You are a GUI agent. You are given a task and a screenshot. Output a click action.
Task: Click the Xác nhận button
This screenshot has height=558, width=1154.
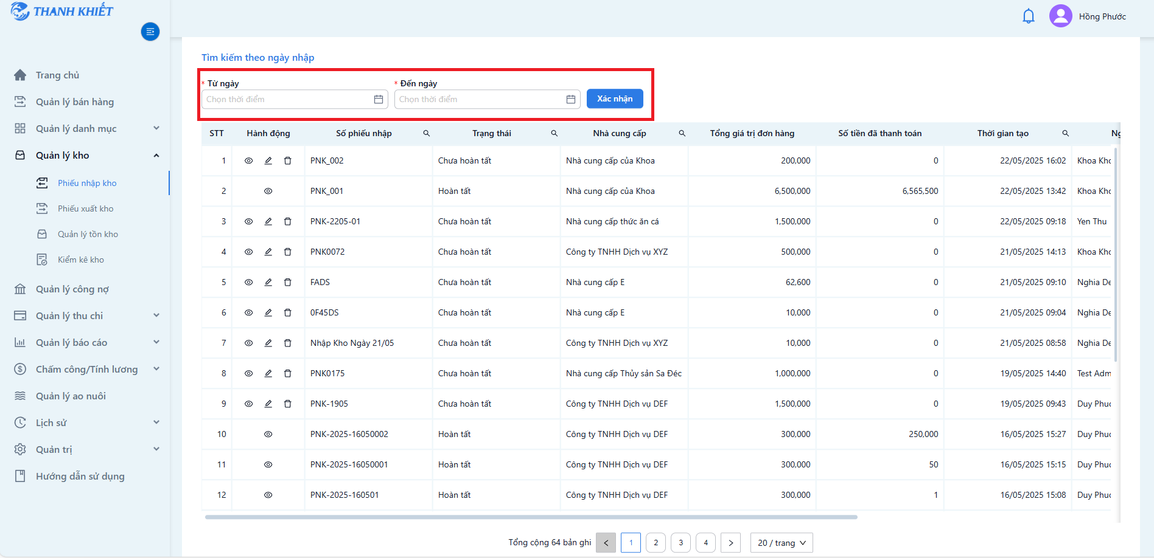tap(615, 98)
